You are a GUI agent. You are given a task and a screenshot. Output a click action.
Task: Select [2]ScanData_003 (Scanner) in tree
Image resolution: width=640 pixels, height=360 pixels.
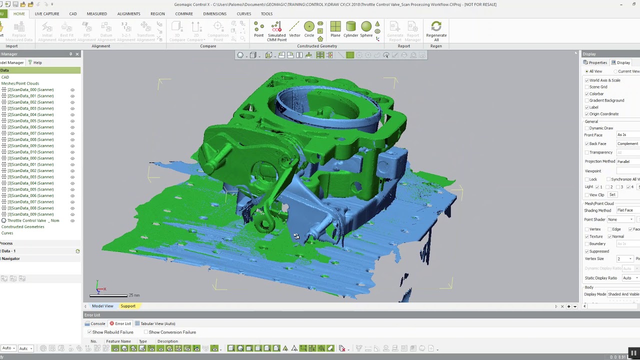tap(30, 108)
